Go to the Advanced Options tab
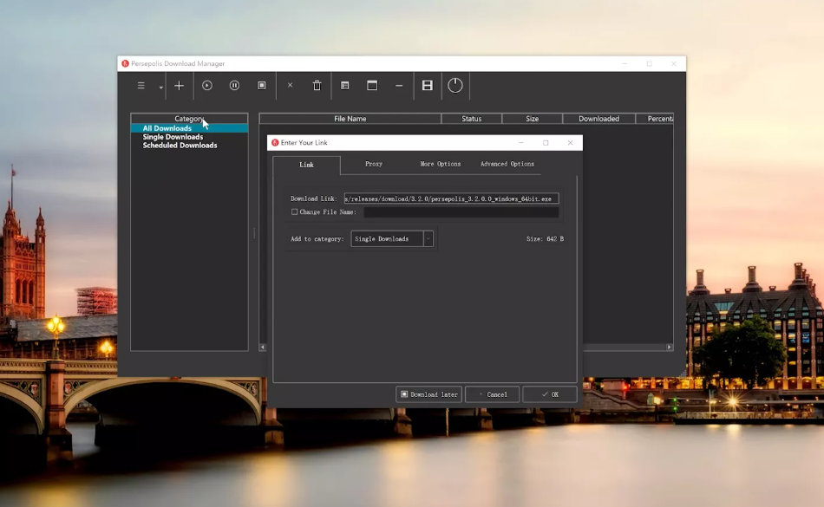This screenshot has width=824, height=507. pos(507,164)
